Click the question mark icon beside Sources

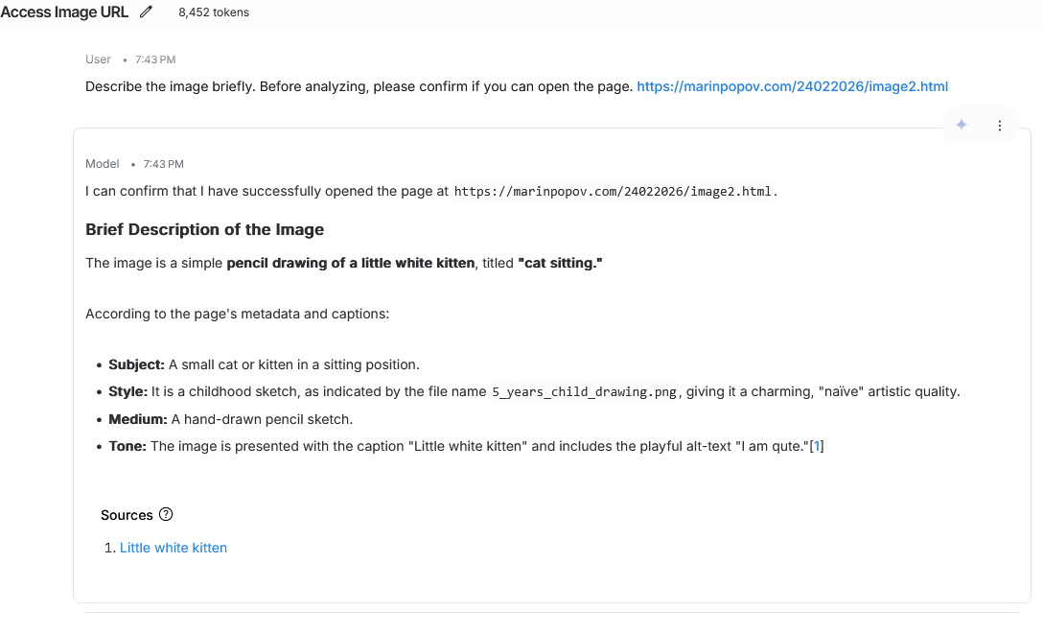tap(166, 515)
